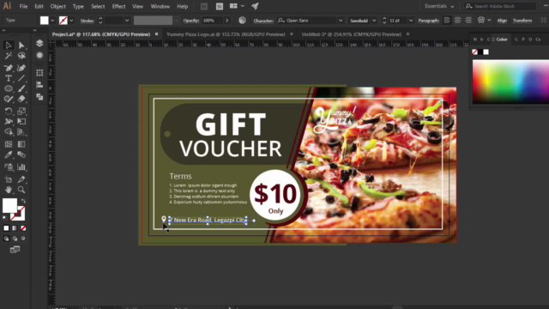
Task: Expand the Opacity arrow
Action: [226, 21]
